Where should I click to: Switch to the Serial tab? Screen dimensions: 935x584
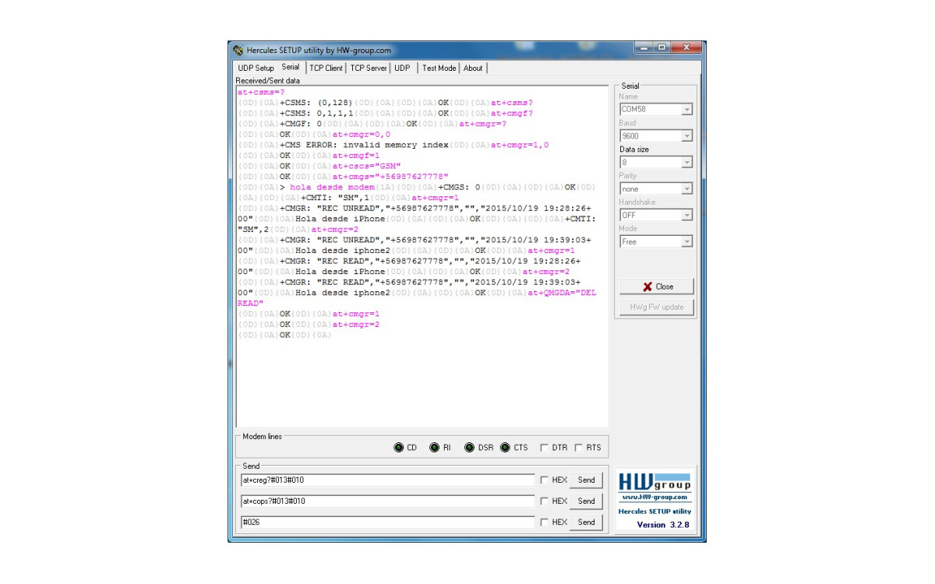(x=291, y=67)
